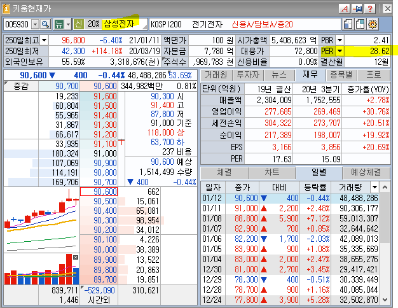Click lower limit price 63,700 하
This screenshot has width=398, height=308.
pos(167,142)
